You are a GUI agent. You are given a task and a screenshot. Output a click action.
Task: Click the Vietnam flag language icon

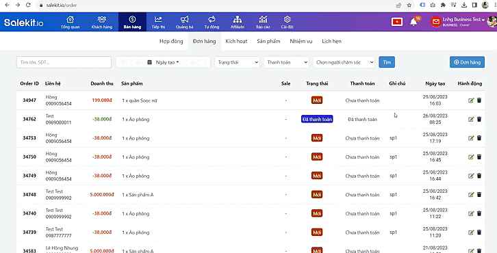397,22
